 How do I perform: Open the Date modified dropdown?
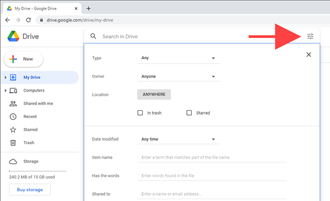tap(178, 139)
